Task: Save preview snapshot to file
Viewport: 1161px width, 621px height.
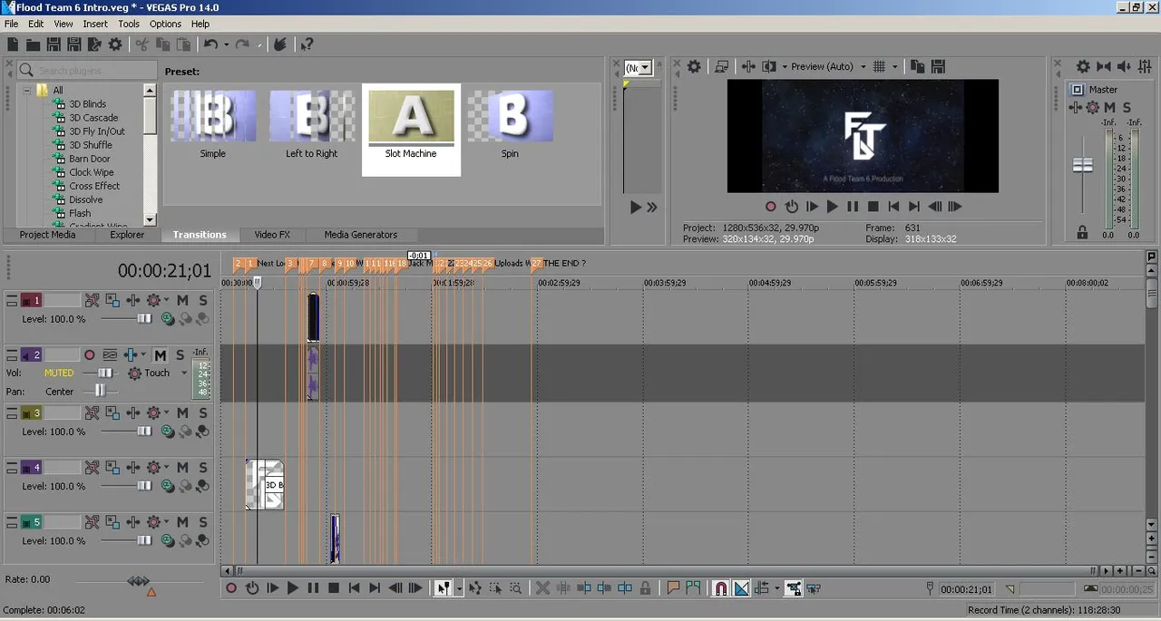Action: 939,66
